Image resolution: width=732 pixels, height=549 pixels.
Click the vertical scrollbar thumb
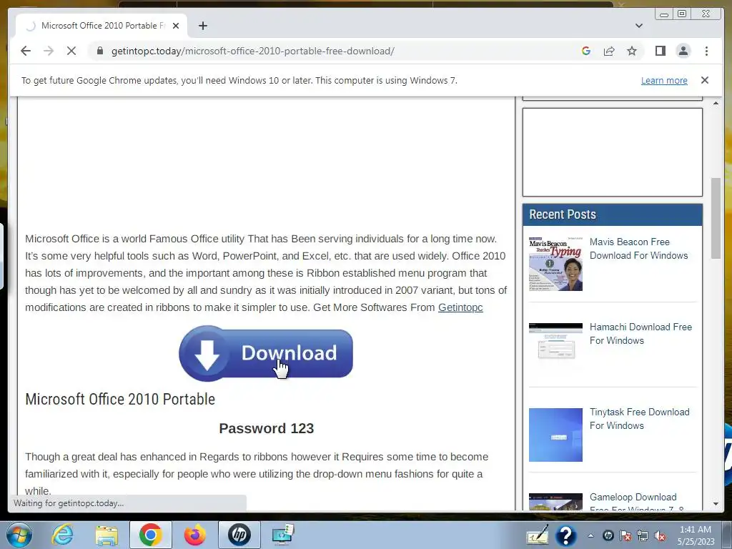716,217
